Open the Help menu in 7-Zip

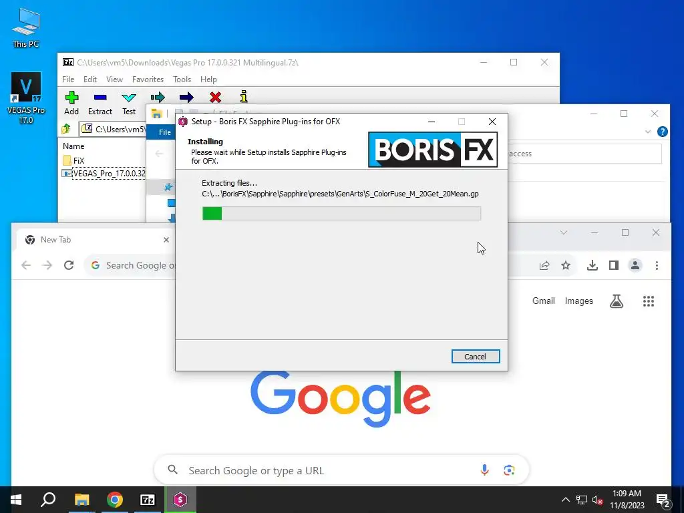pos(208,79)
